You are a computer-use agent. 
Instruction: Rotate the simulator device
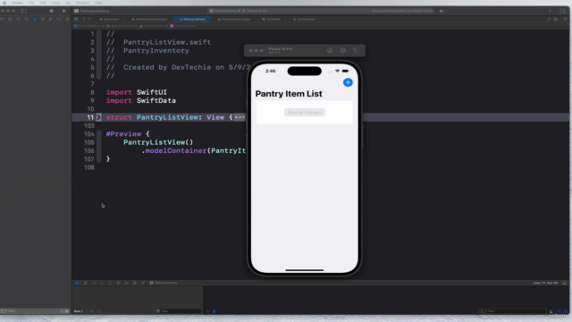tap(356, 50)
